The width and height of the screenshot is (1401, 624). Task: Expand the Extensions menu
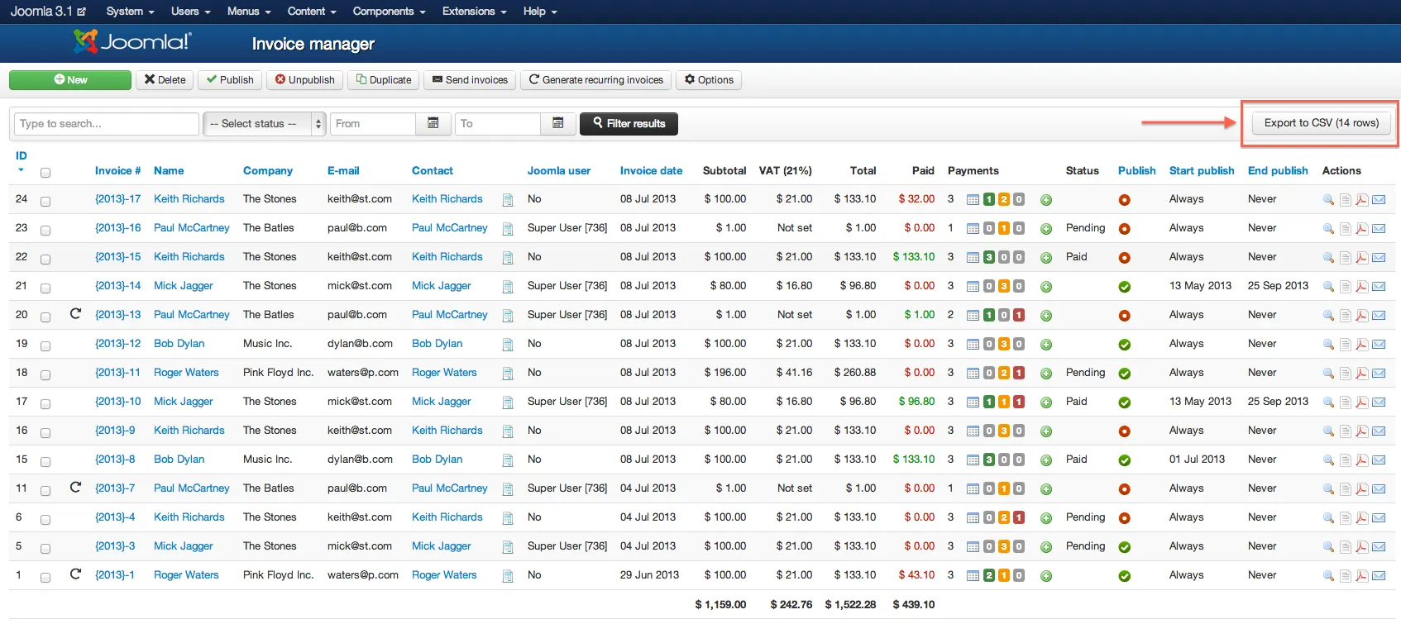[475, 12]
